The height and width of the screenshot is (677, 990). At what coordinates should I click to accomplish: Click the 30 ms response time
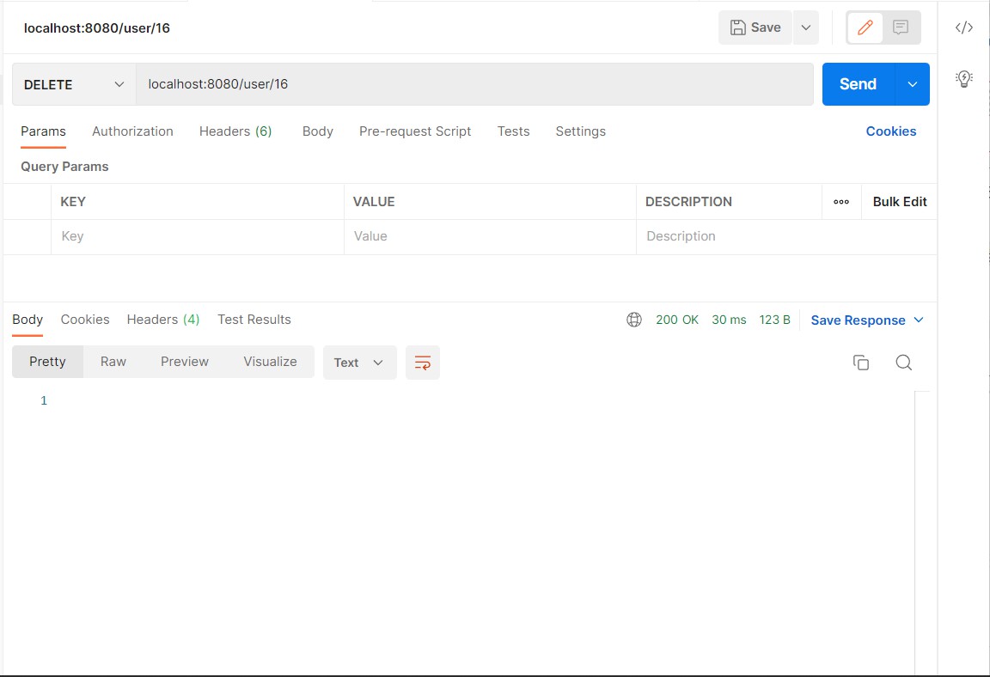pyautogui.click(x=729, y=320)
